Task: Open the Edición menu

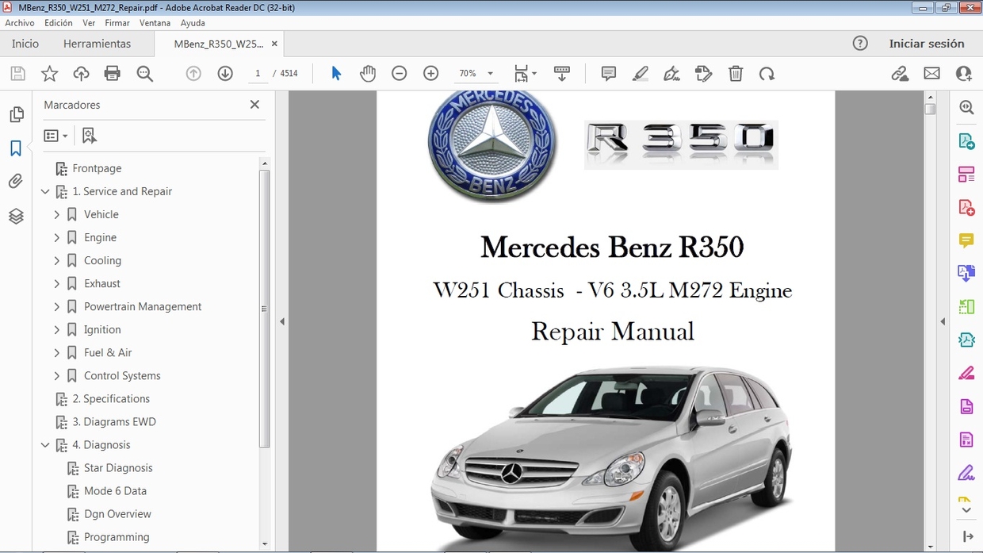Action: [x=59, y=23]
